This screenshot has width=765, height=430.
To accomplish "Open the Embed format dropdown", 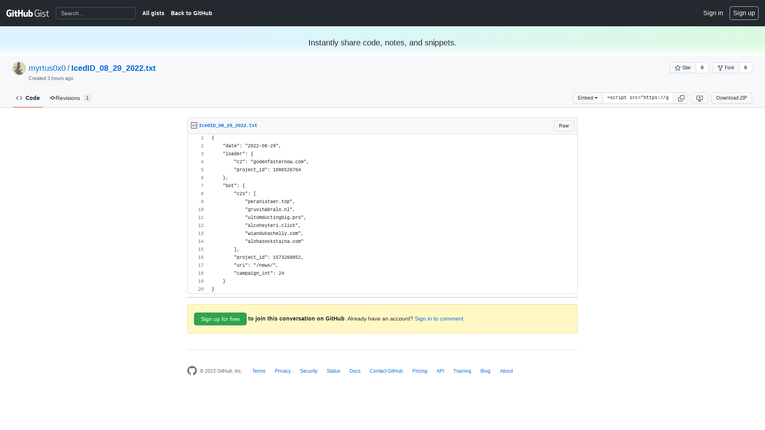I will 587,98.
